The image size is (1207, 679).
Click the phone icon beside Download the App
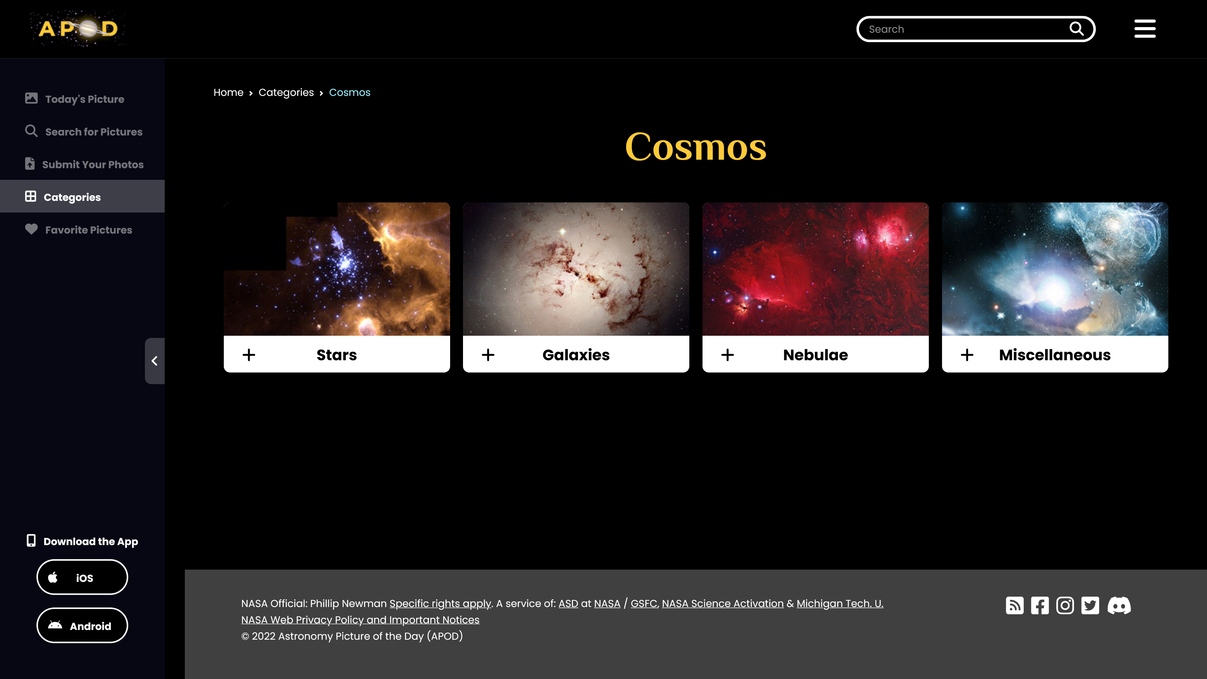[x=31, y=541]
